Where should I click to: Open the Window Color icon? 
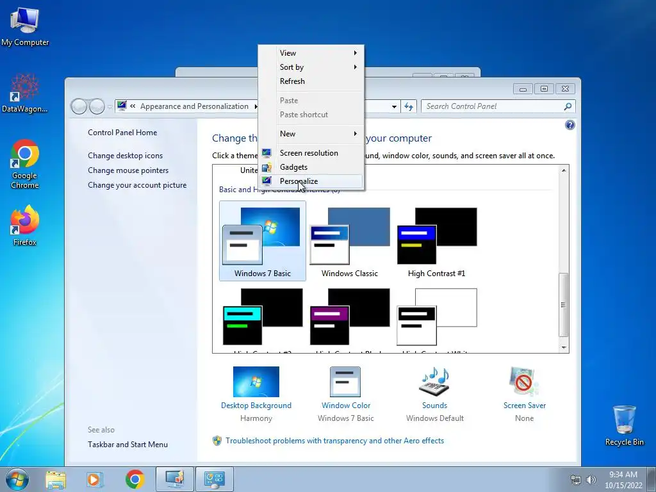pos(345,382)
